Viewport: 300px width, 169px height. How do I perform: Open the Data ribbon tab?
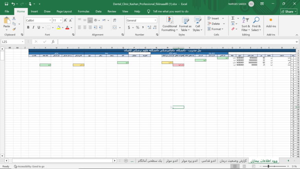point(98,11)
